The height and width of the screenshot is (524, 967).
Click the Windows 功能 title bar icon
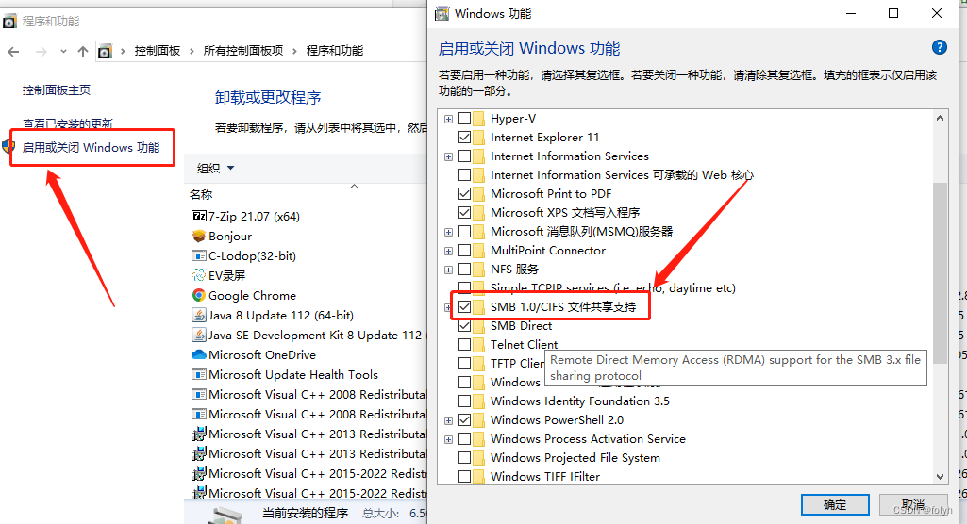[x=442, y=13]
